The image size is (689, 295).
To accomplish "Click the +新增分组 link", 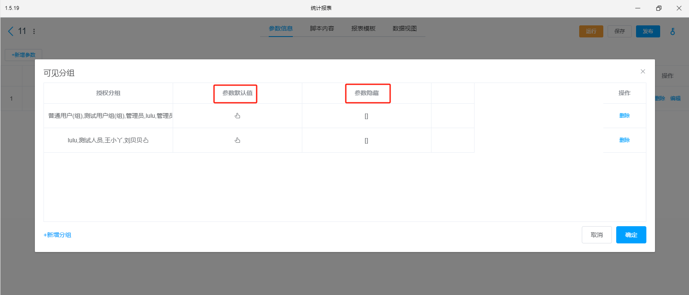I will coord(57,235).
